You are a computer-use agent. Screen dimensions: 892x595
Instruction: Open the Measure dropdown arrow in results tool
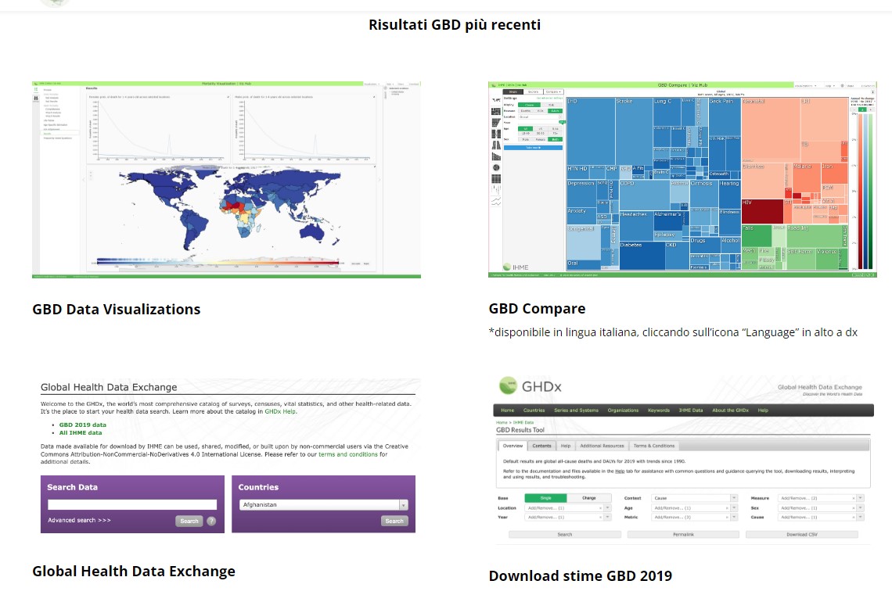(859, 498)
